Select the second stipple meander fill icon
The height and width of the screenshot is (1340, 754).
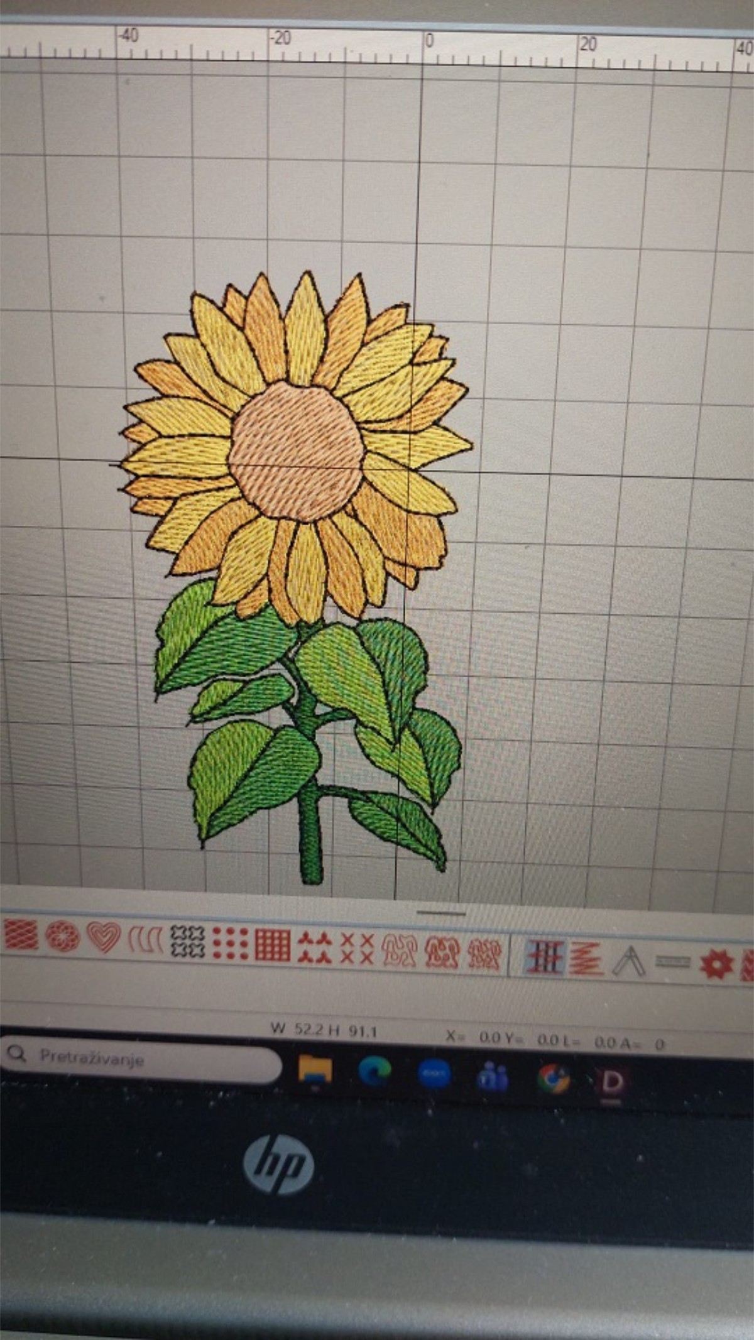(442, 952)
